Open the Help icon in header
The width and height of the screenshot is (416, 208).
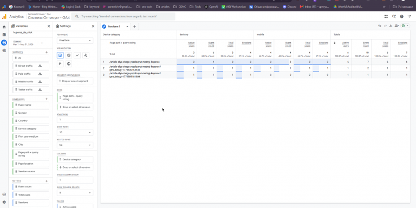[402, 16]
